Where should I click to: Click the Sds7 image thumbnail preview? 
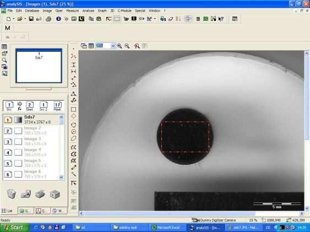(x=39, y=66)
